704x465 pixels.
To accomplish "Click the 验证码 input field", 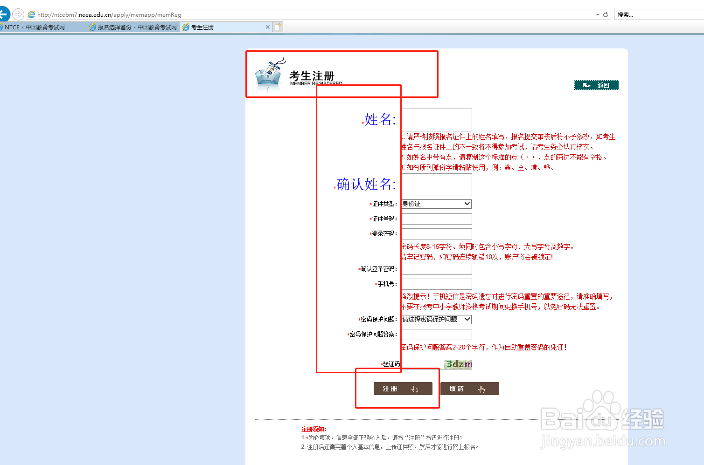I will 422,364.
